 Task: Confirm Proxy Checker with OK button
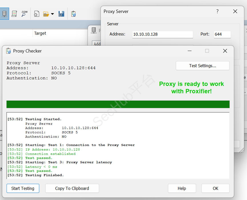[215, 188]
